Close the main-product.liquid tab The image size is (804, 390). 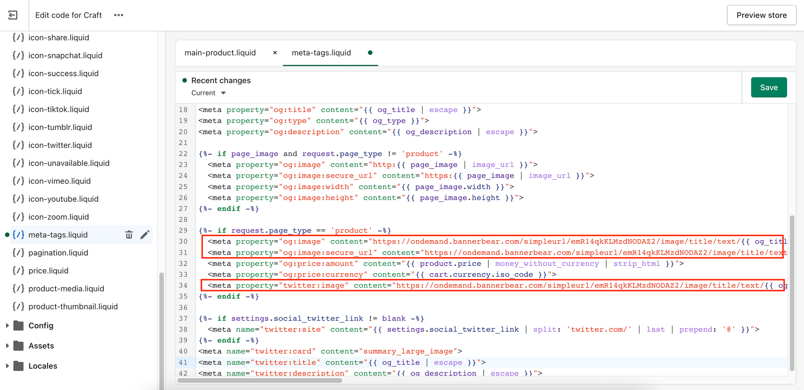click(x=275, y=53)
